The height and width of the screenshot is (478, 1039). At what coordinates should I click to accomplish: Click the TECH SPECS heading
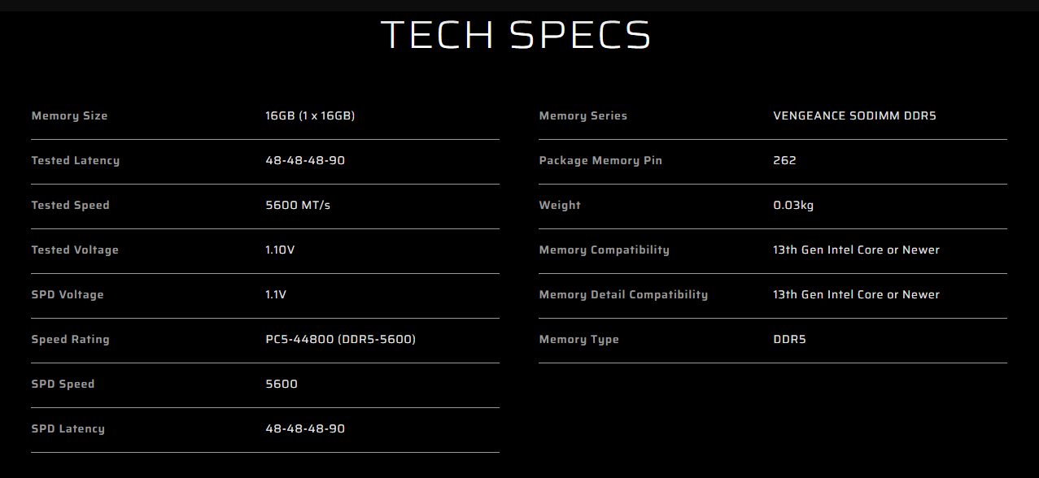tap(516, 35)
